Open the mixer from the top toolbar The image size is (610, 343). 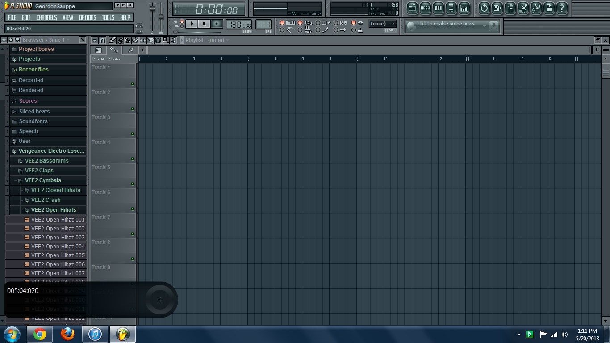(x=464, y=8)
